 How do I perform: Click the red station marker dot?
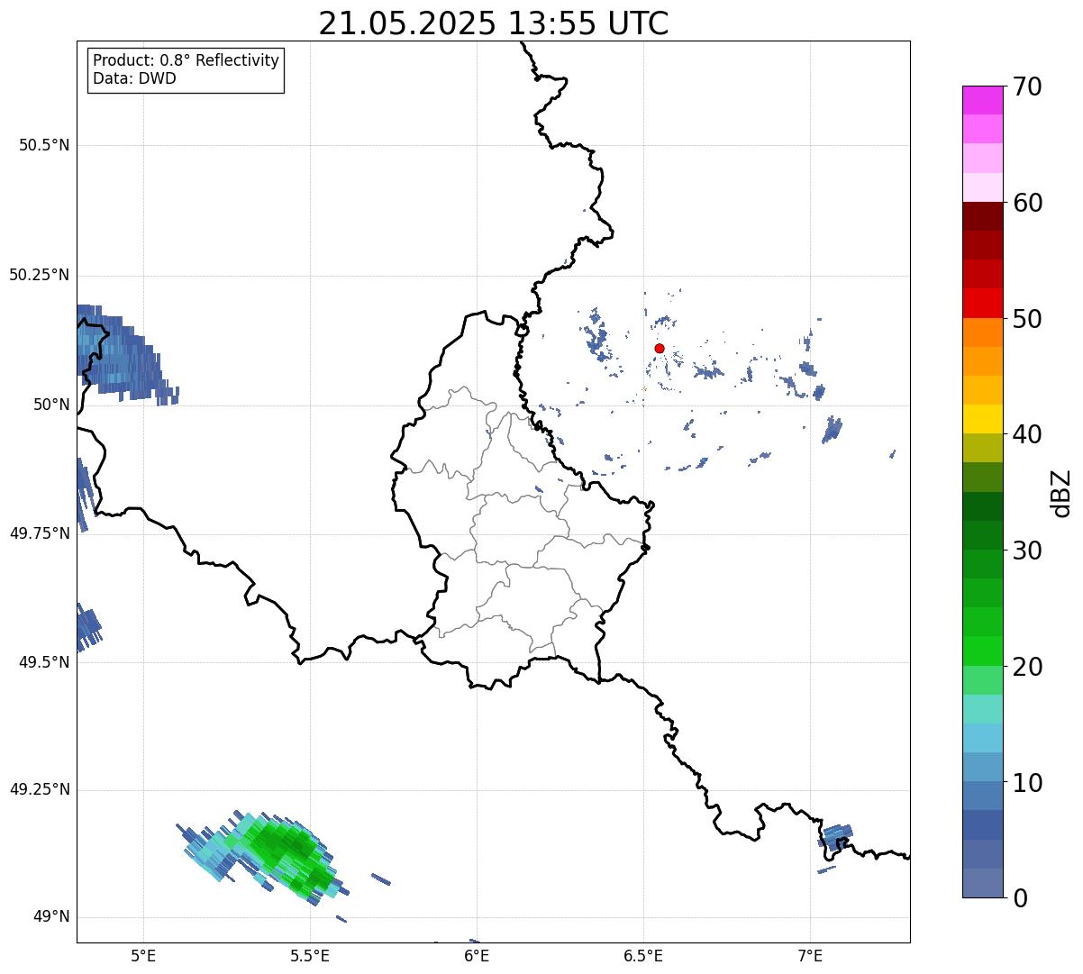[x=660, y=348]
